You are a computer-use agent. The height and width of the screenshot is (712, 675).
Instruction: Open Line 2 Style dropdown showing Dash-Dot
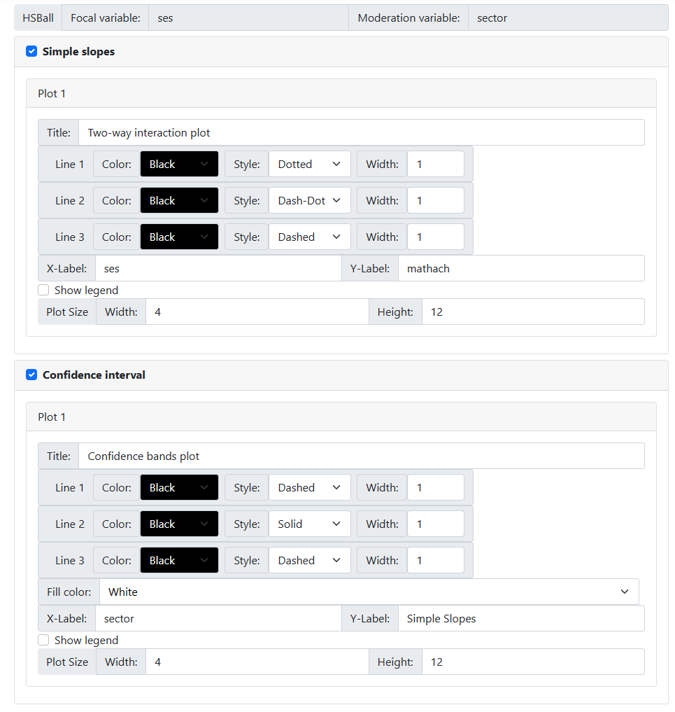coord(309,201)
